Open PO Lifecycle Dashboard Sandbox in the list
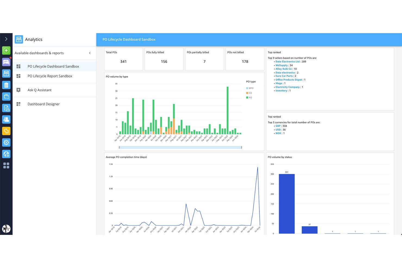Image resolution: width=402 pixels, height=268 pixels. [54, 66]
